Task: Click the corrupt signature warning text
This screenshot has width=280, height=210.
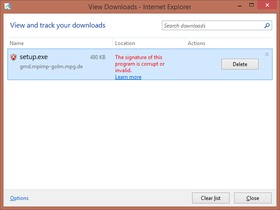Action: (140, 64)
